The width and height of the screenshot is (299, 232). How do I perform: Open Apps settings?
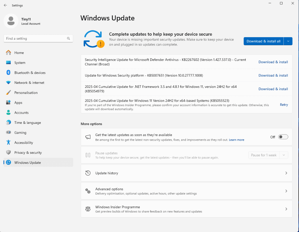click(38, 102)
